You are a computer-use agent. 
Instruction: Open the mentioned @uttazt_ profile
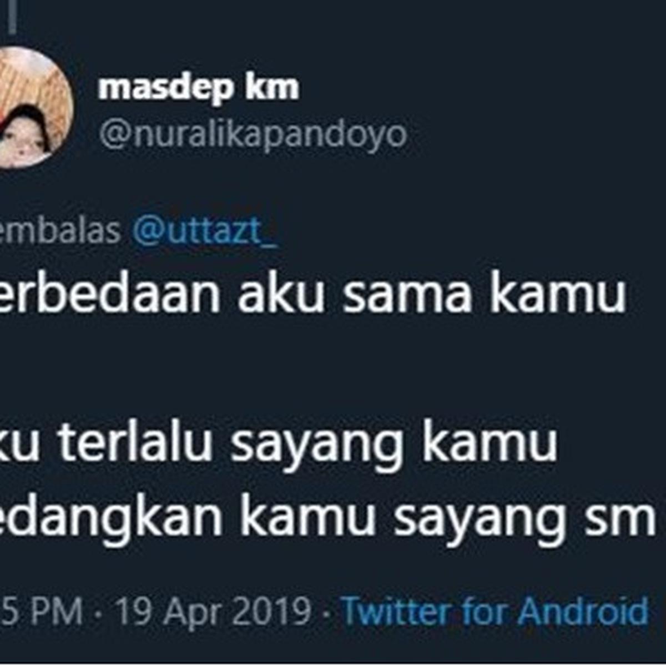[205, 233]
